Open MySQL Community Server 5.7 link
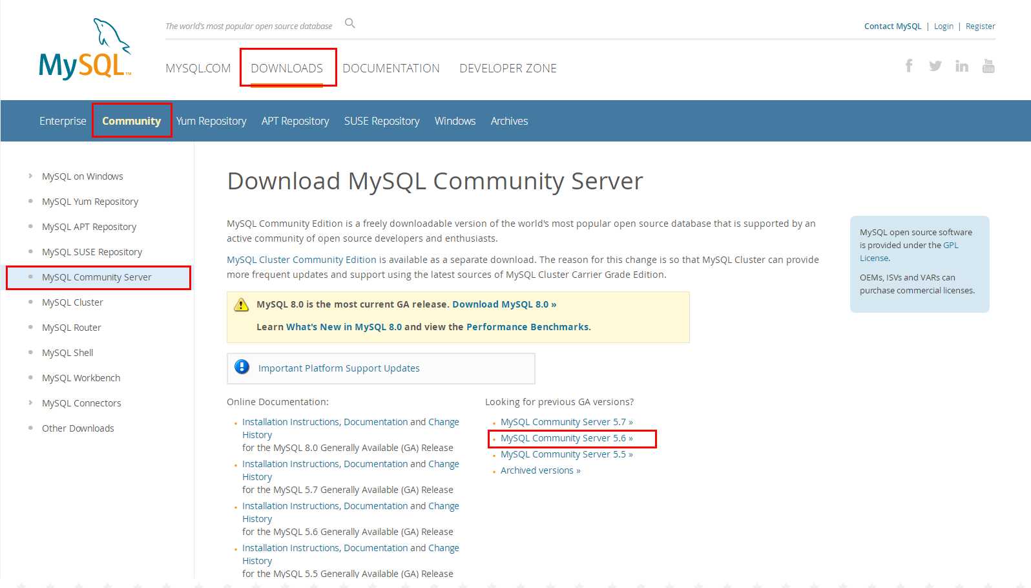1031x588 pixels. [x=567, y=422]
